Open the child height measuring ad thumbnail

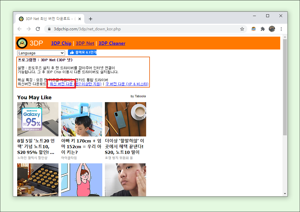click(x=81, y=119)
